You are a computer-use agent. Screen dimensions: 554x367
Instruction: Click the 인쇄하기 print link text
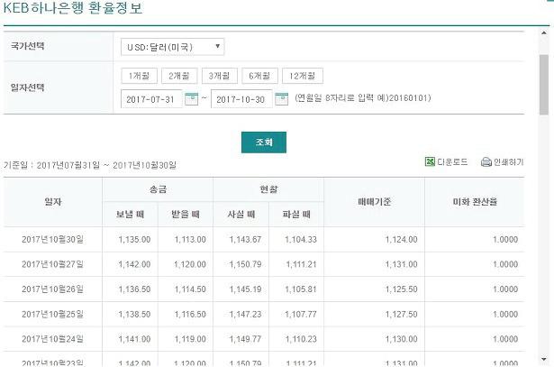coord(508,162)
